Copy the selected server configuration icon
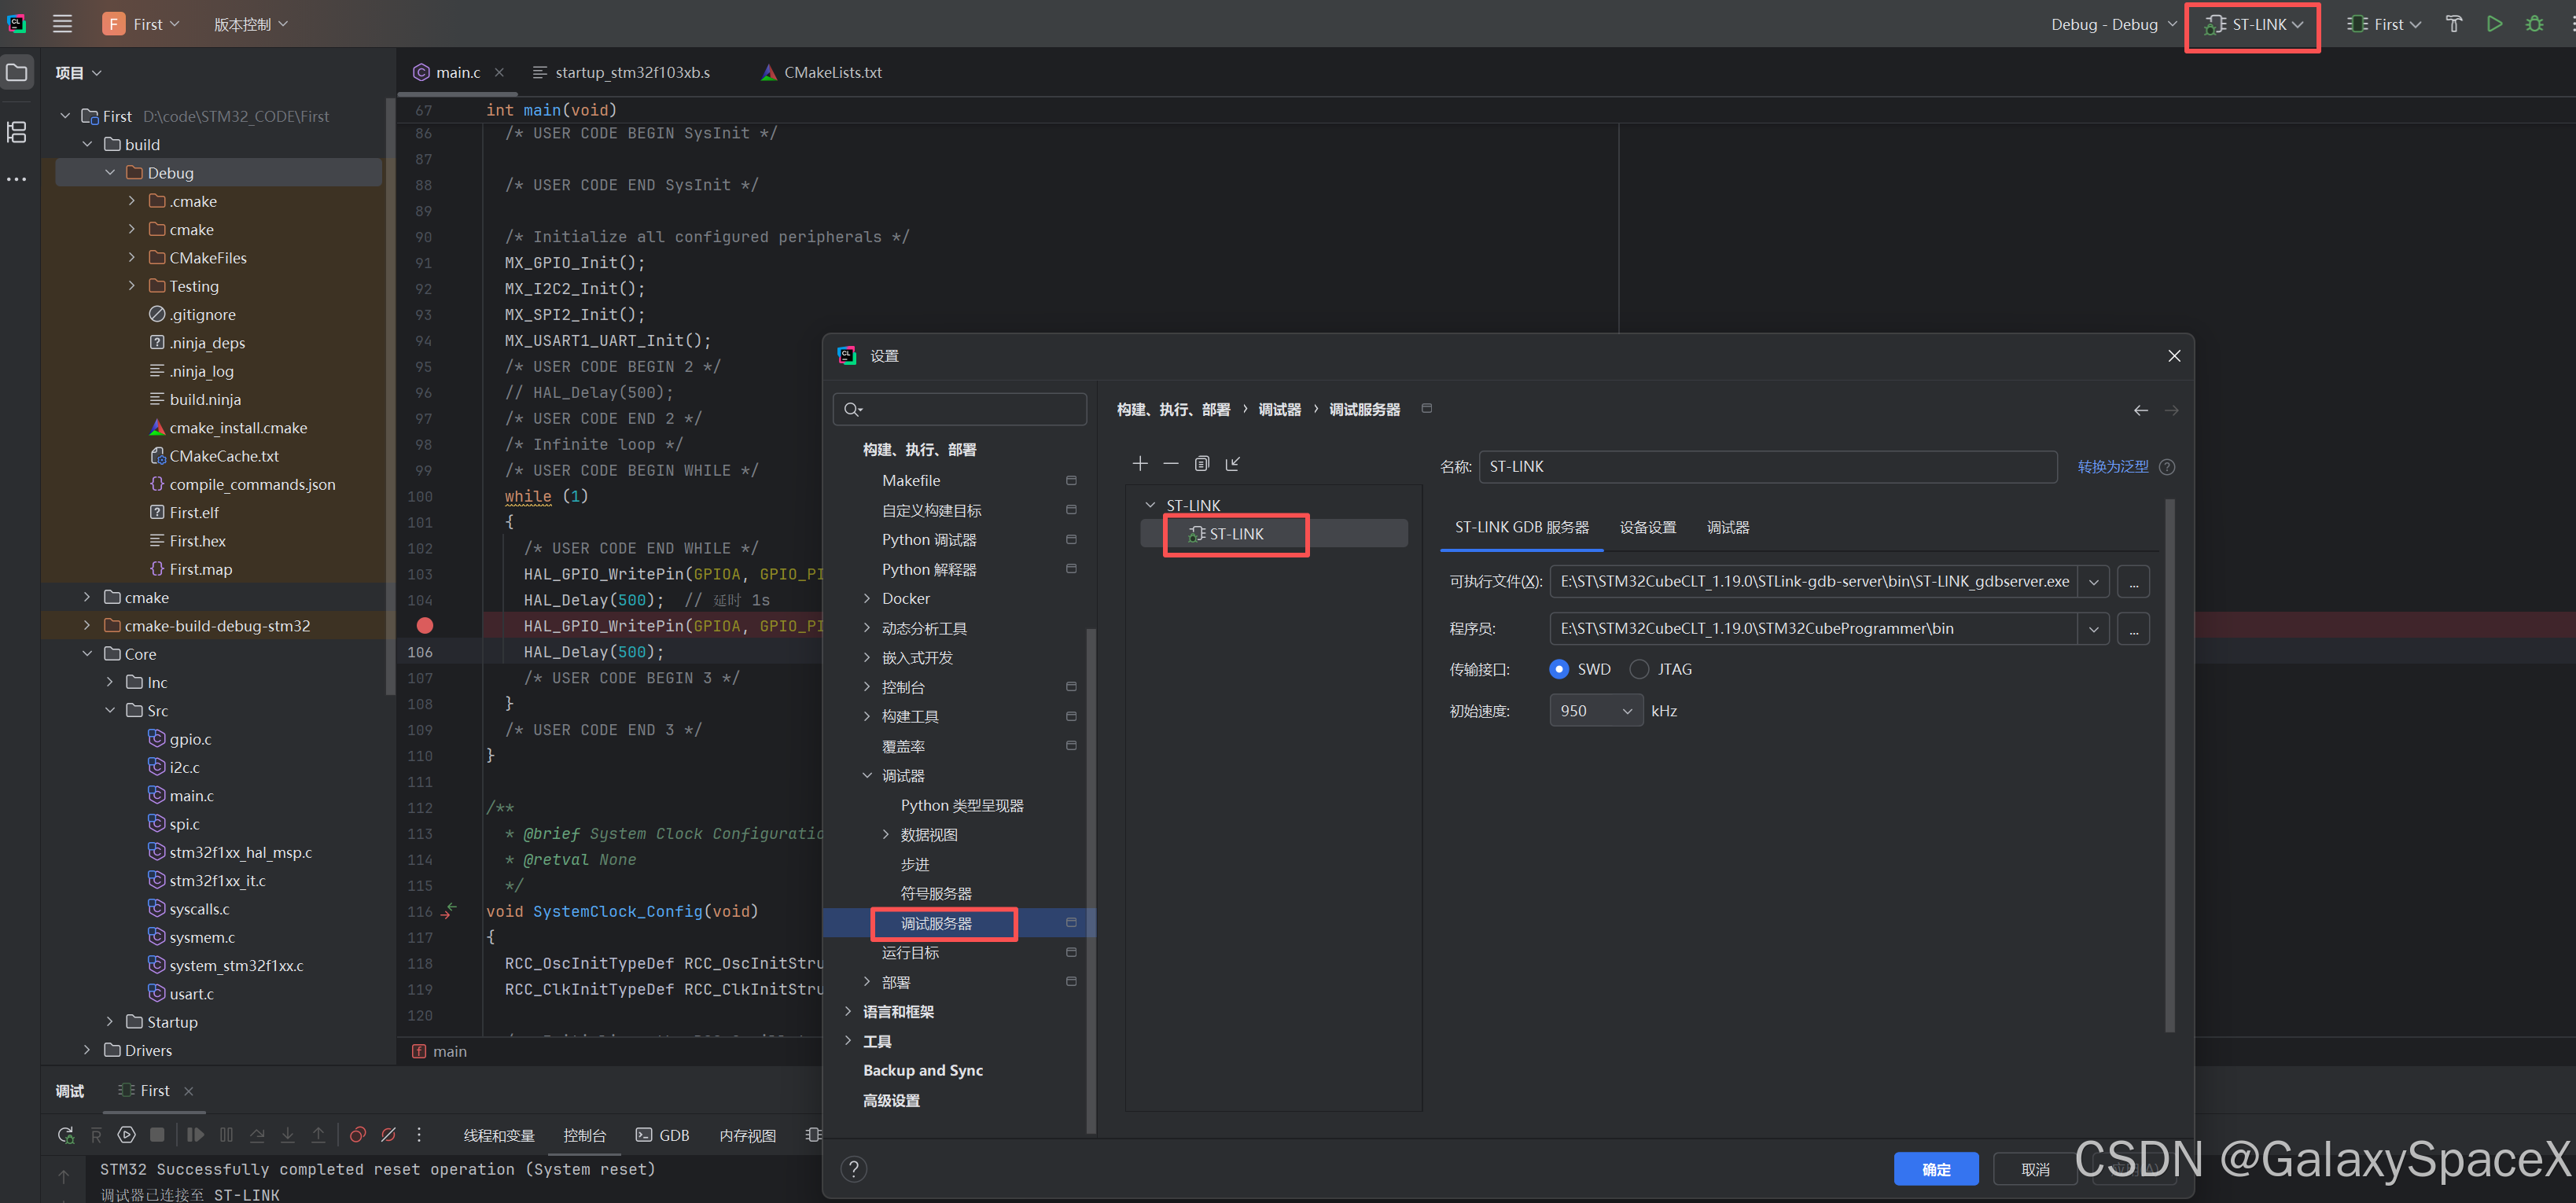The height and width of the screenshot is (1203, 2576). point(1202,463)
